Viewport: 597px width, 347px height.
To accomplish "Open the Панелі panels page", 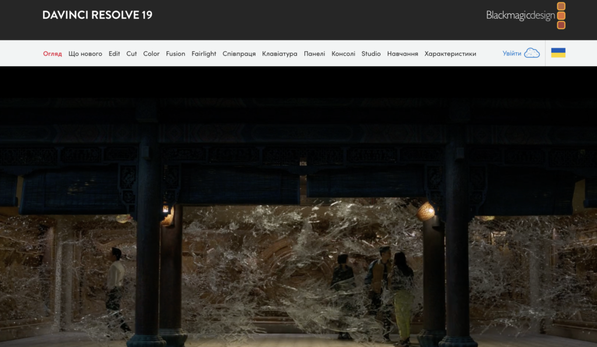I will [314, 54].
